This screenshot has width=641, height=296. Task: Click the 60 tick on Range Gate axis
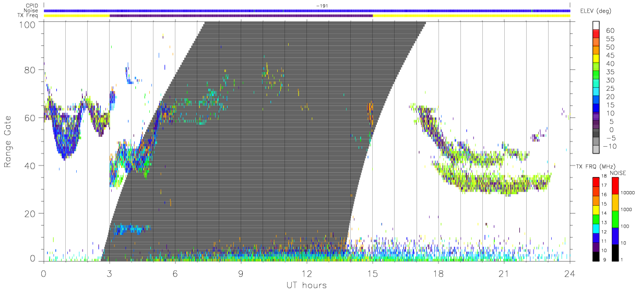pyautogui.click(x=30, y=117)
